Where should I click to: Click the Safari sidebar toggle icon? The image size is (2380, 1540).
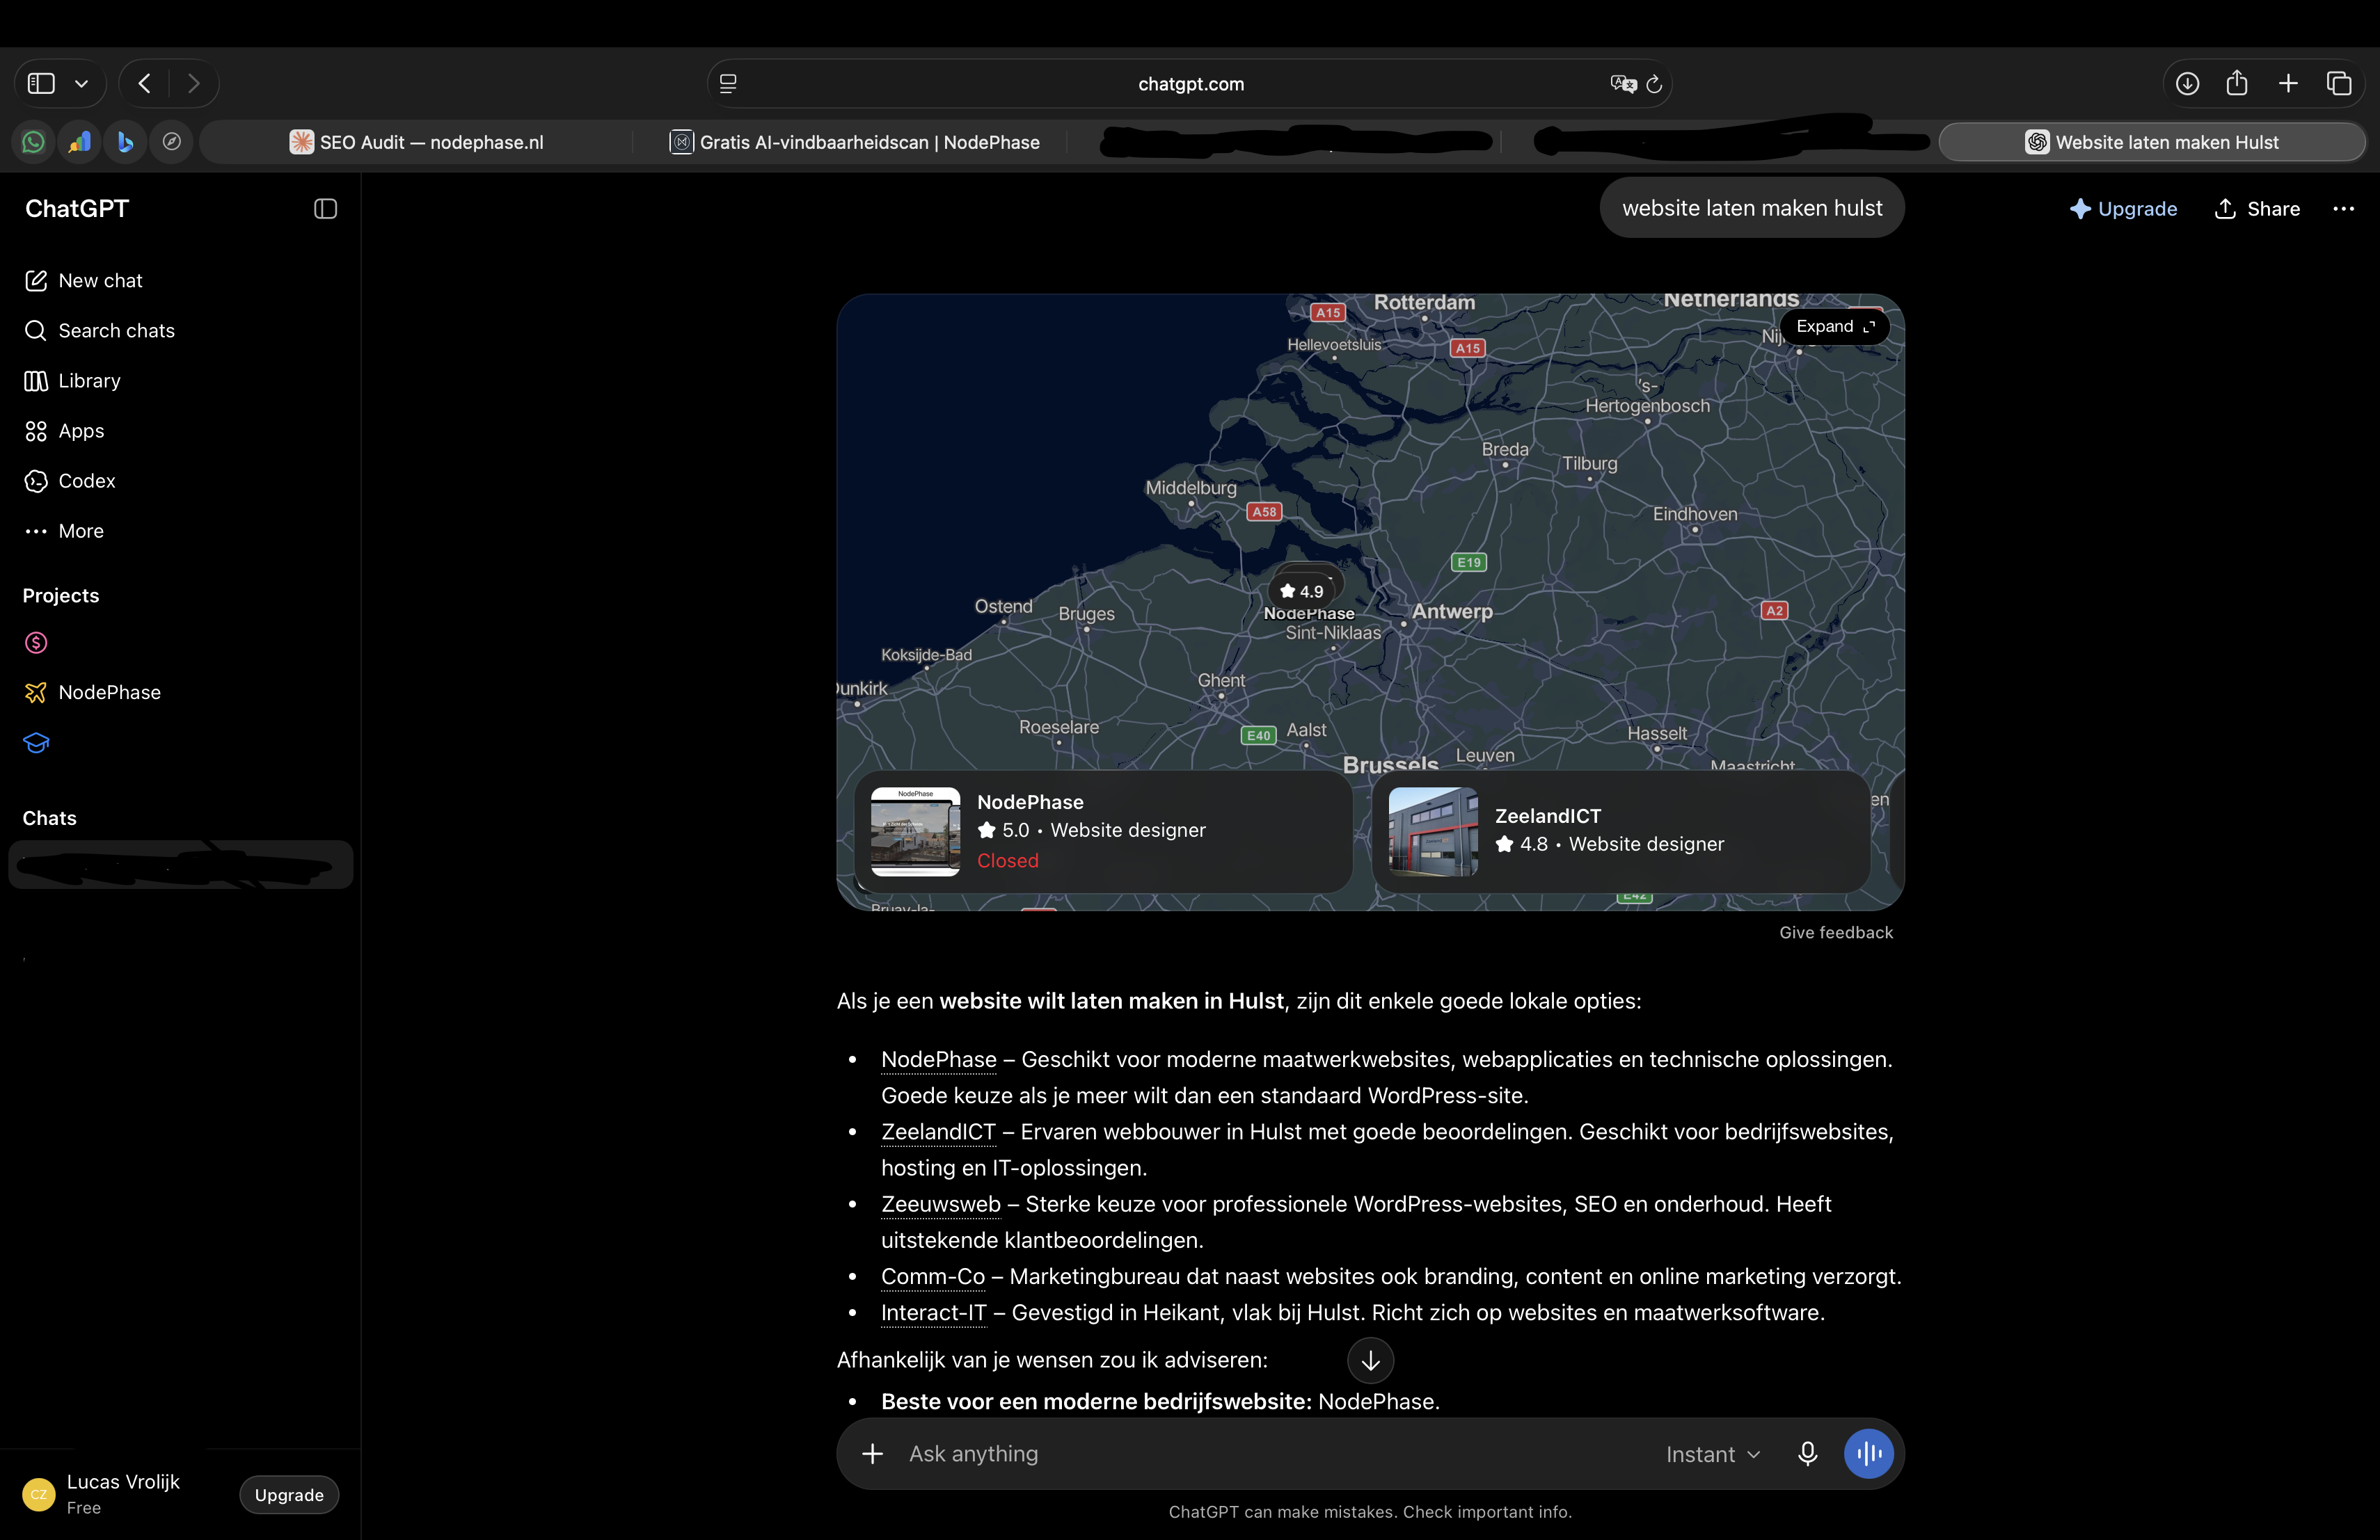coord(41,84)
